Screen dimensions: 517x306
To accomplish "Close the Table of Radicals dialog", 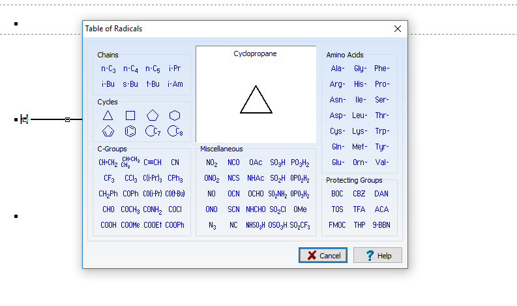I will click(397, 29).
